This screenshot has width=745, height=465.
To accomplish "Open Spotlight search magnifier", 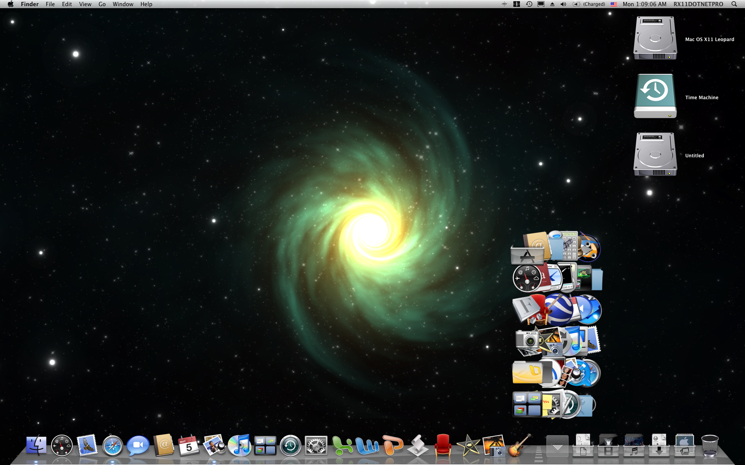I will 734,4.
